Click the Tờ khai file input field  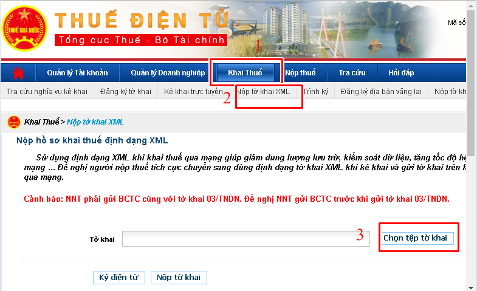246,239
